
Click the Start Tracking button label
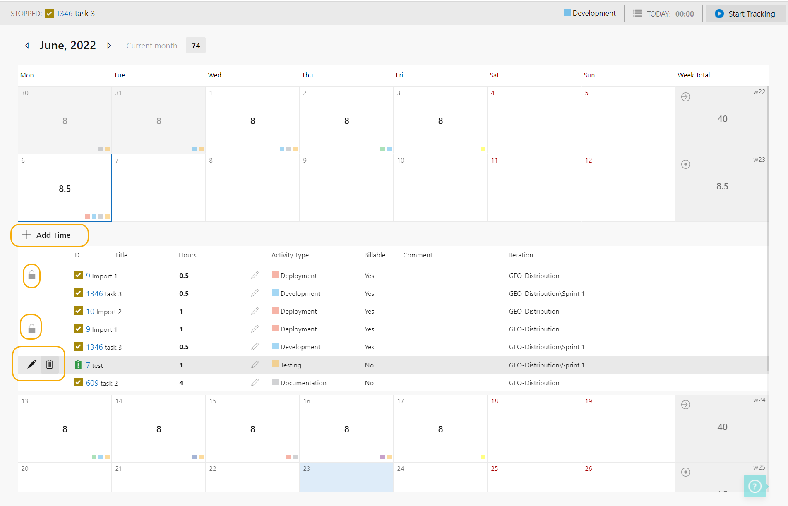point(752,14)
